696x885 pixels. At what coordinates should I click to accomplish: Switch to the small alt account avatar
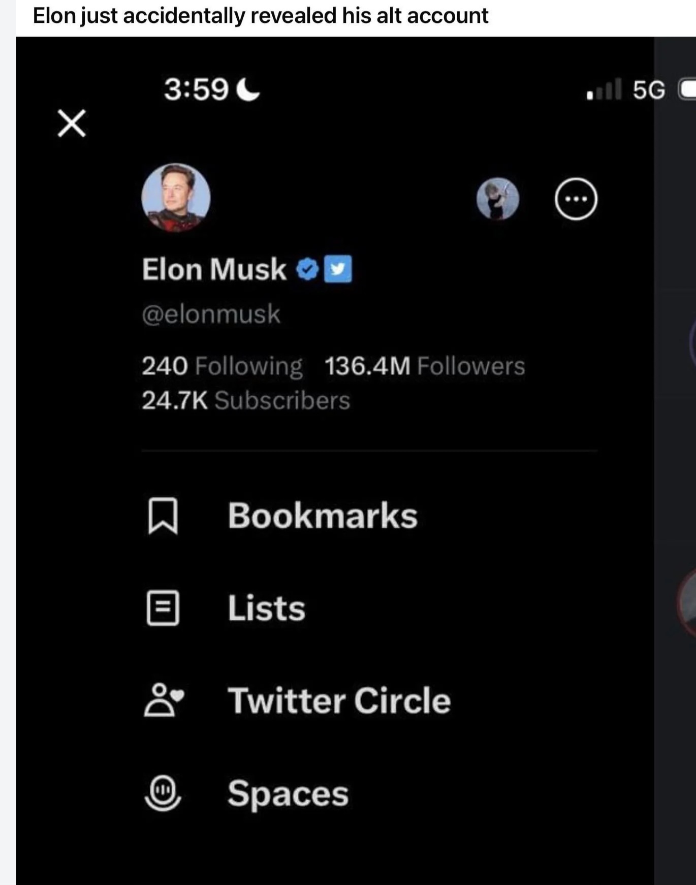[498, 199]
